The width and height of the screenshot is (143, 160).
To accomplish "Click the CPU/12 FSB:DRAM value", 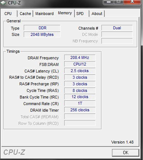I will [80, 64].
